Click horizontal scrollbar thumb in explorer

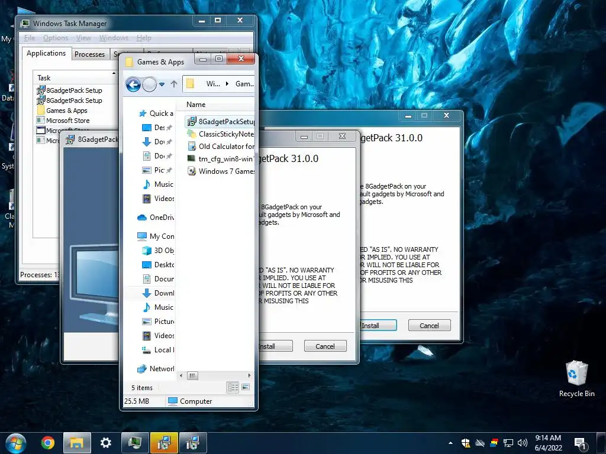(192, 375)
